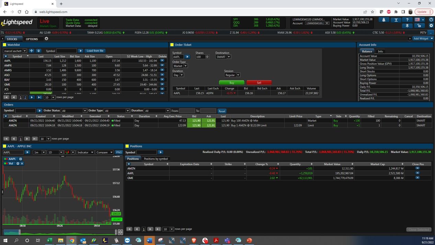Open the Add Widget dropdown
The width and height of the screenshot is (435, 245).
pyautogui.click(x=423, y=38)
